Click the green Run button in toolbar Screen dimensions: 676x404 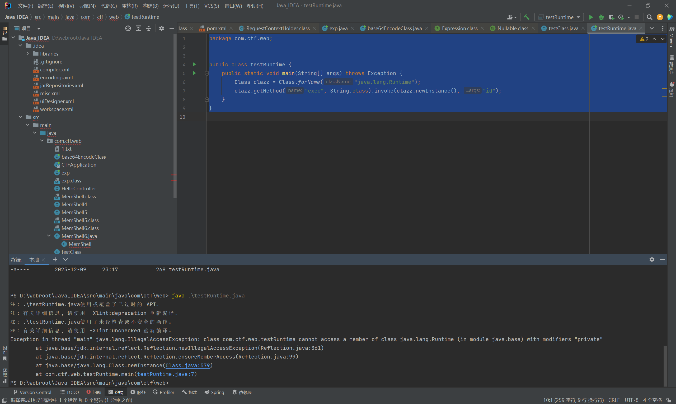(x=591, y=17)
